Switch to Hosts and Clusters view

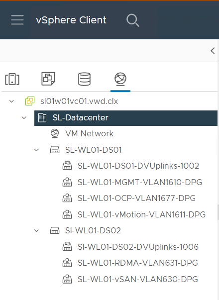[12, 79]
